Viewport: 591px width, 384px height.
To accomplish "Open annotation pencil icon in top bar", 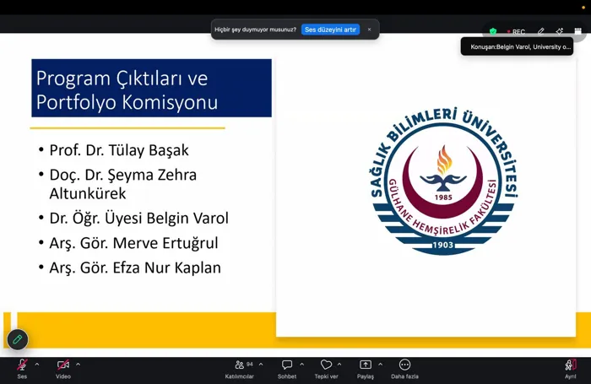I will click(541, 31).
